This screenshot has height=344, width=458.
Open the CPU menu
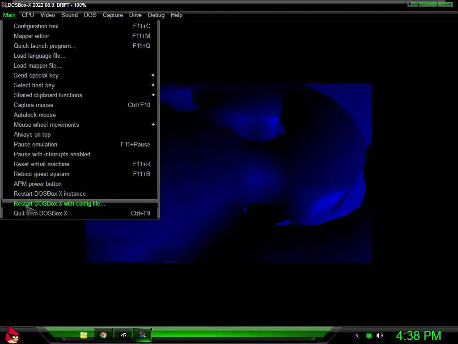28,15
